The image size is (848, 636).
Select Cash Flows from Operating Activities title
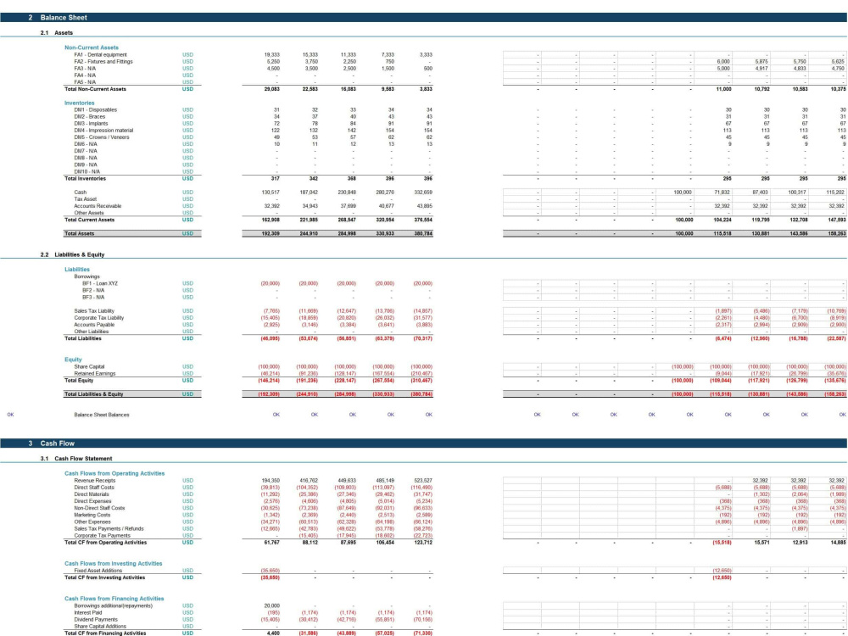114,473
